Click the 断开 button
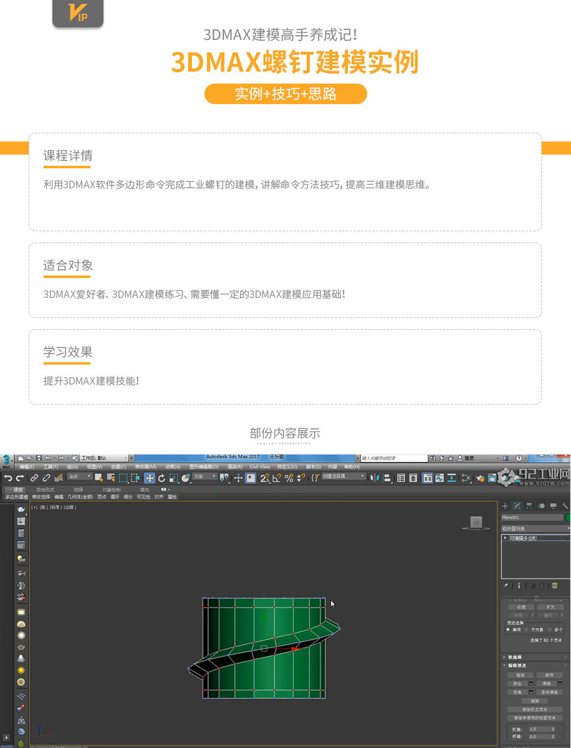The width and height of the screenshot is (571, 748). click(549, 675)
